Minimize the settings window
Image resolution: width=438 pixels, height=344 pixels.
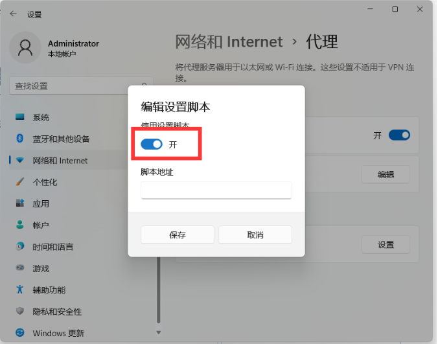(371, 9)
